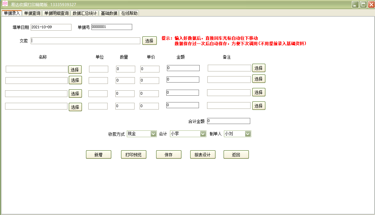
Task: Click the 填单日期 date field
Action: click(x=51, y=27)
